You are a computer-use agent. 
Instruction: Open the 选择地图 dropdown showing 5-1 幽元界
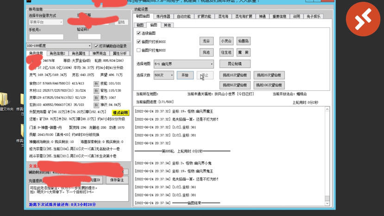click(184, 64)
